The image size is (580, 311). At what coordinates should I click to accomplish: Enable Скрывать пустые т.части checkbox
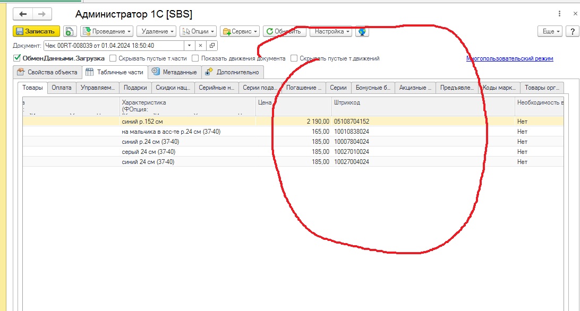click(113, 58)
